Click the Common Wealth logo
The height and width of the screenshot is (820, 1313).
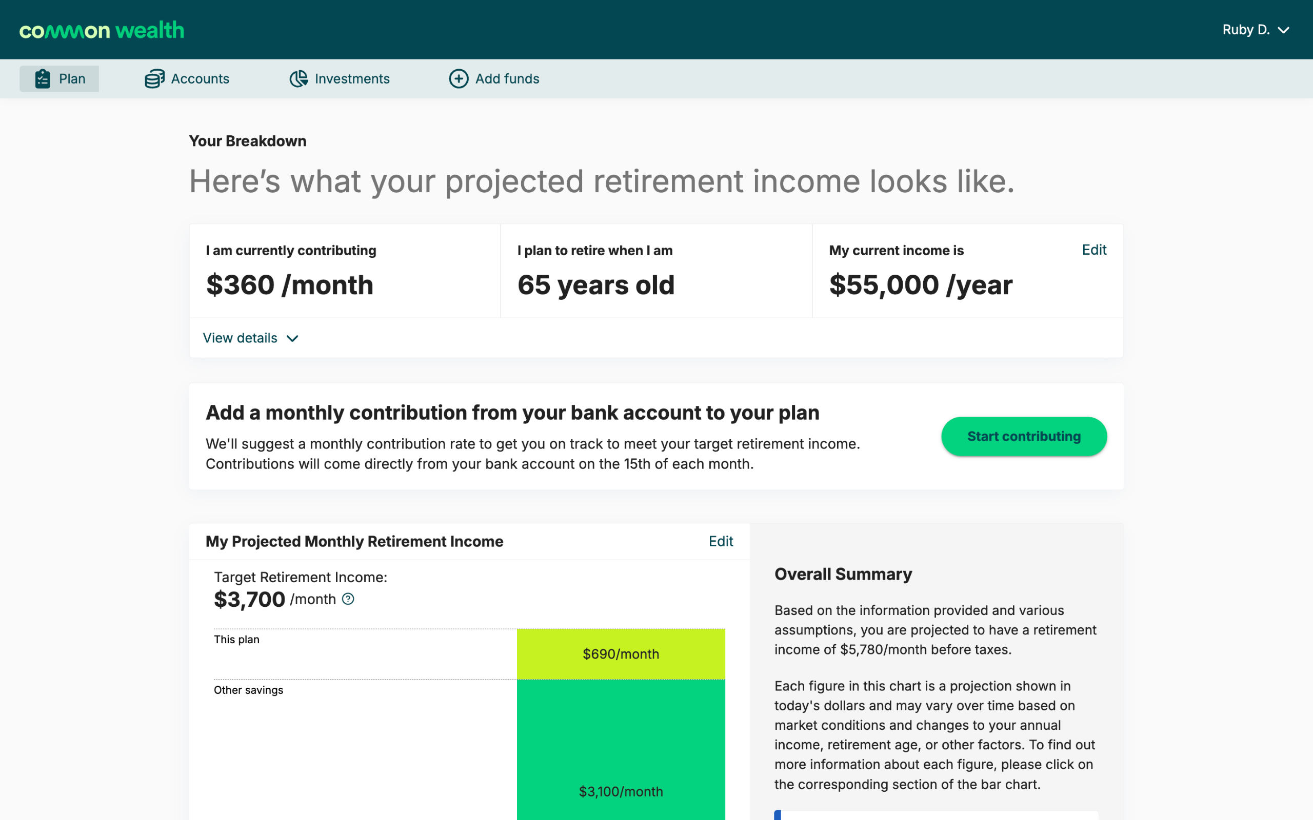point(102,30)
